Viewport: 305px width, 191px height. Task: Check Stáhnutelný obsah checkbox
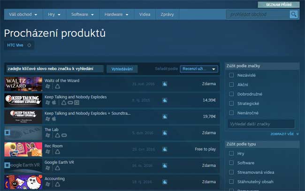[231, 182]
